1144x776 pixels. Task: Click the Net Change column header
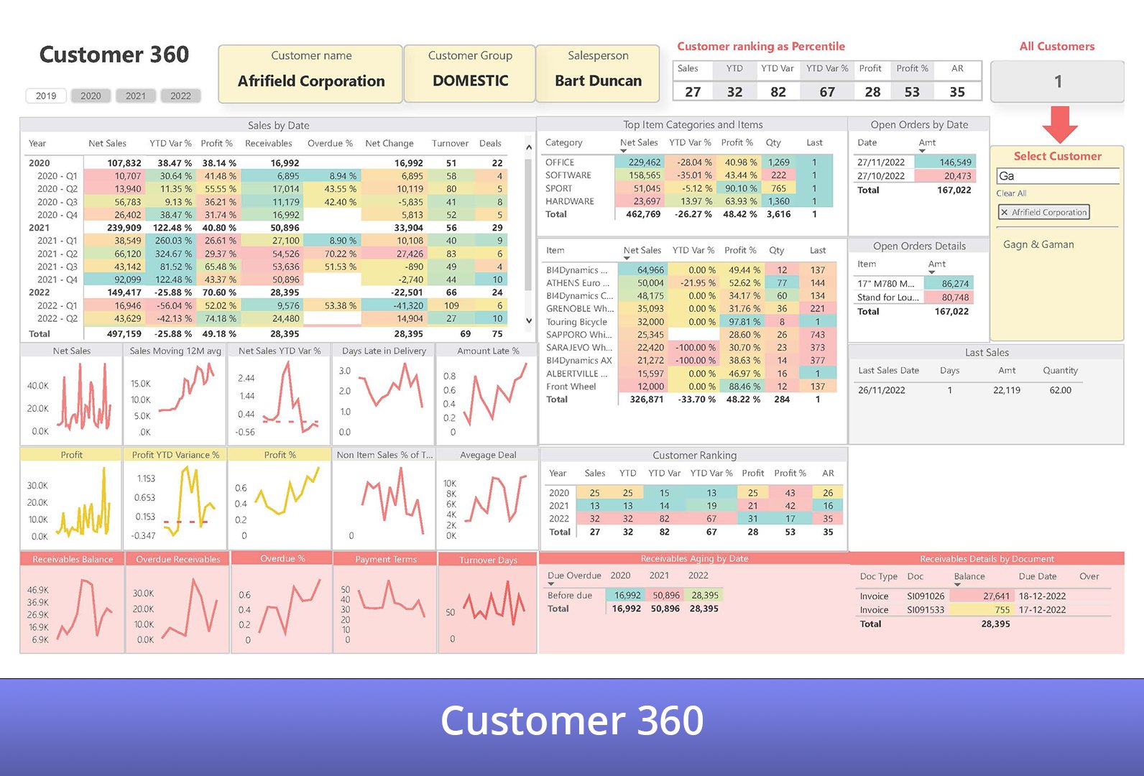[389, 143]
